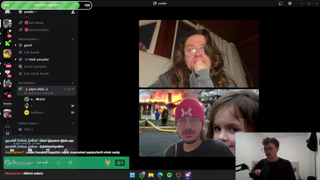
Task: Click Bir kanal durumu belirle link
Action: pyautogui.click(x=38, y=93)
